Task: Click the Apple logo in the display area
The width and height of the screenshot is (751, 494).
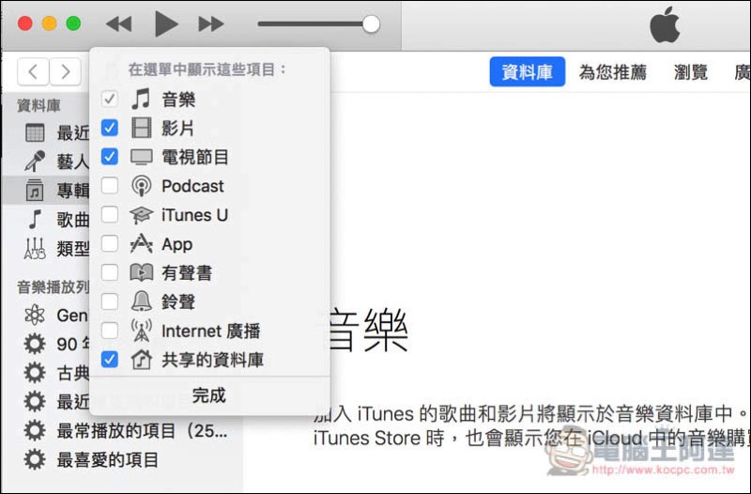Action: click(x=665, y=24)
